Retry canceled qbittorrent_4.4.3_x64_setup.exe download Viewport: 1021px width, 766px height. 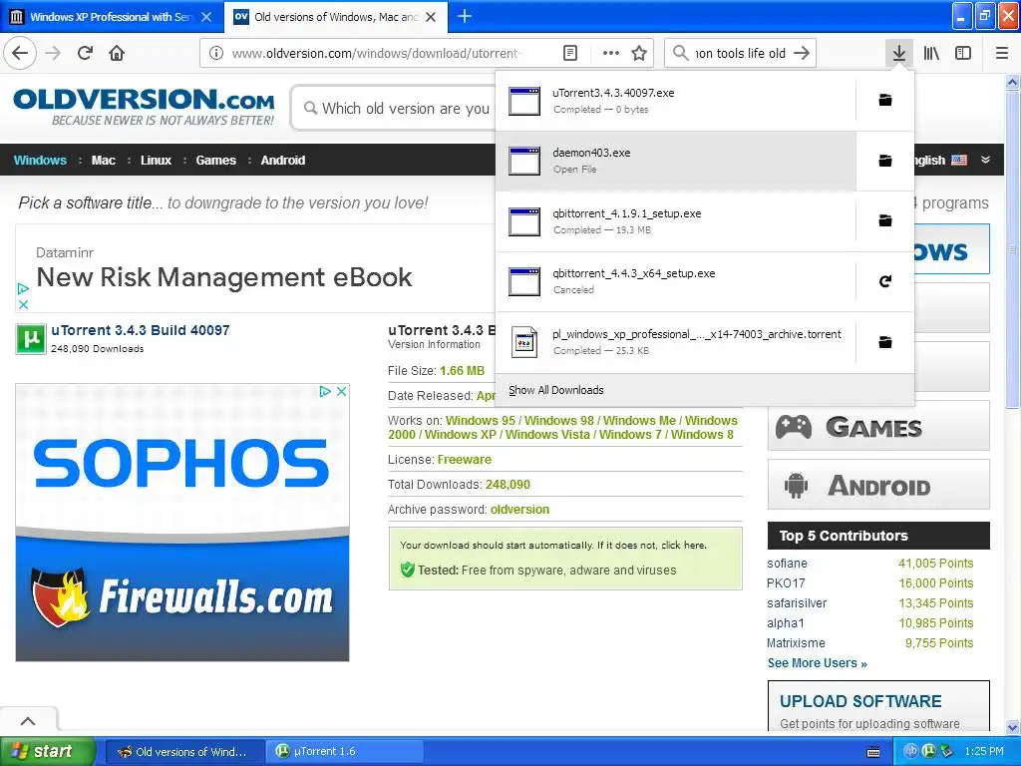click(x=885, y=280)
